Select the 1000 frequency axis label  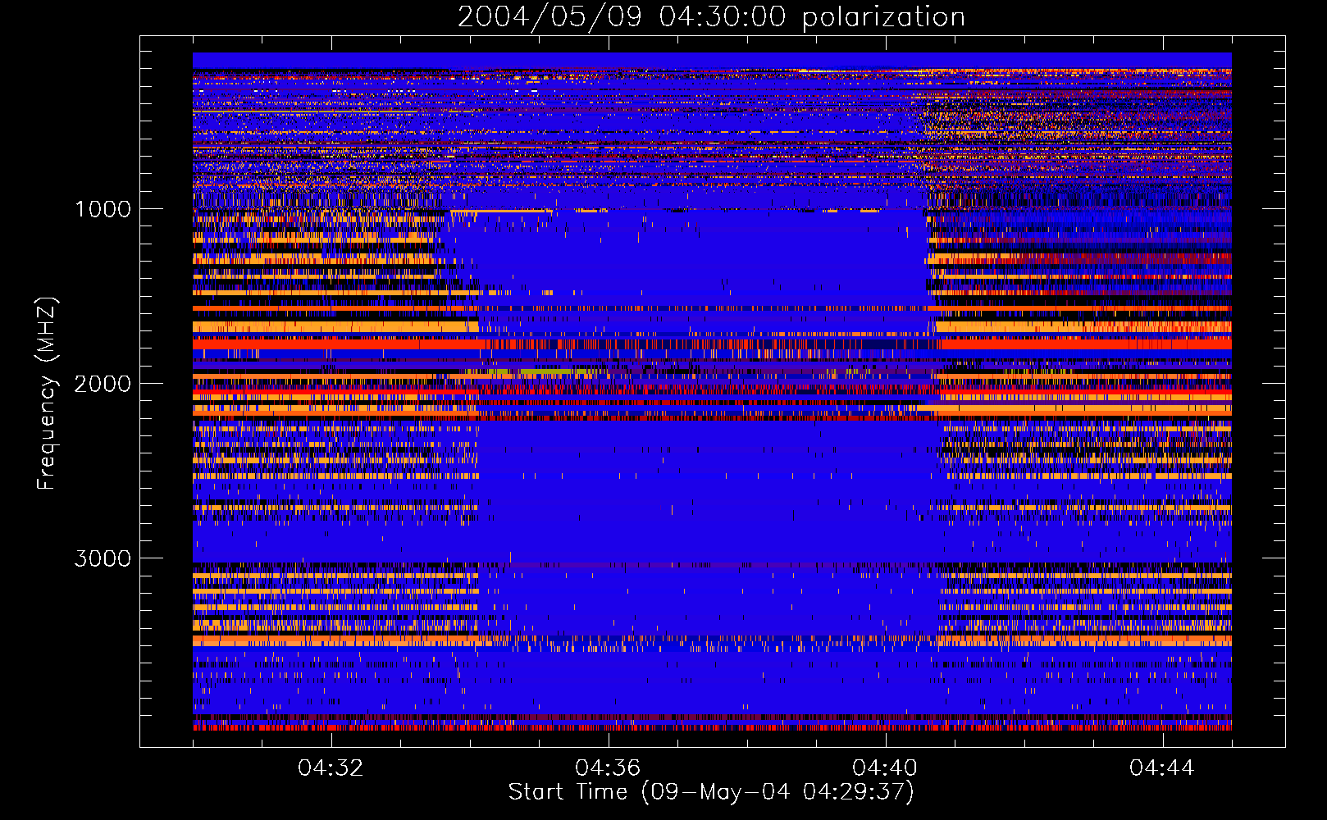click(103, 209)
